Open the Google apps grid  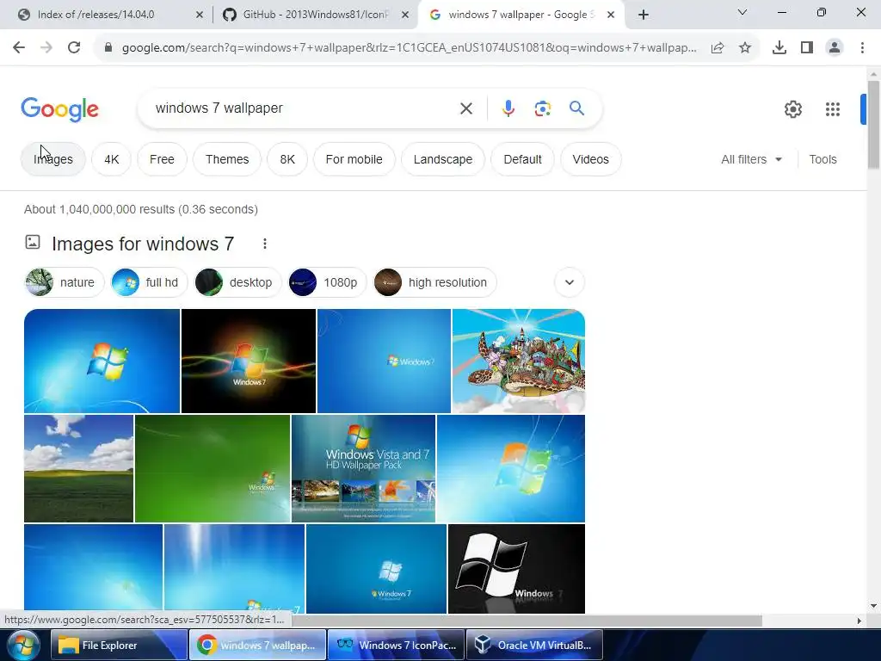pos(833,109)
